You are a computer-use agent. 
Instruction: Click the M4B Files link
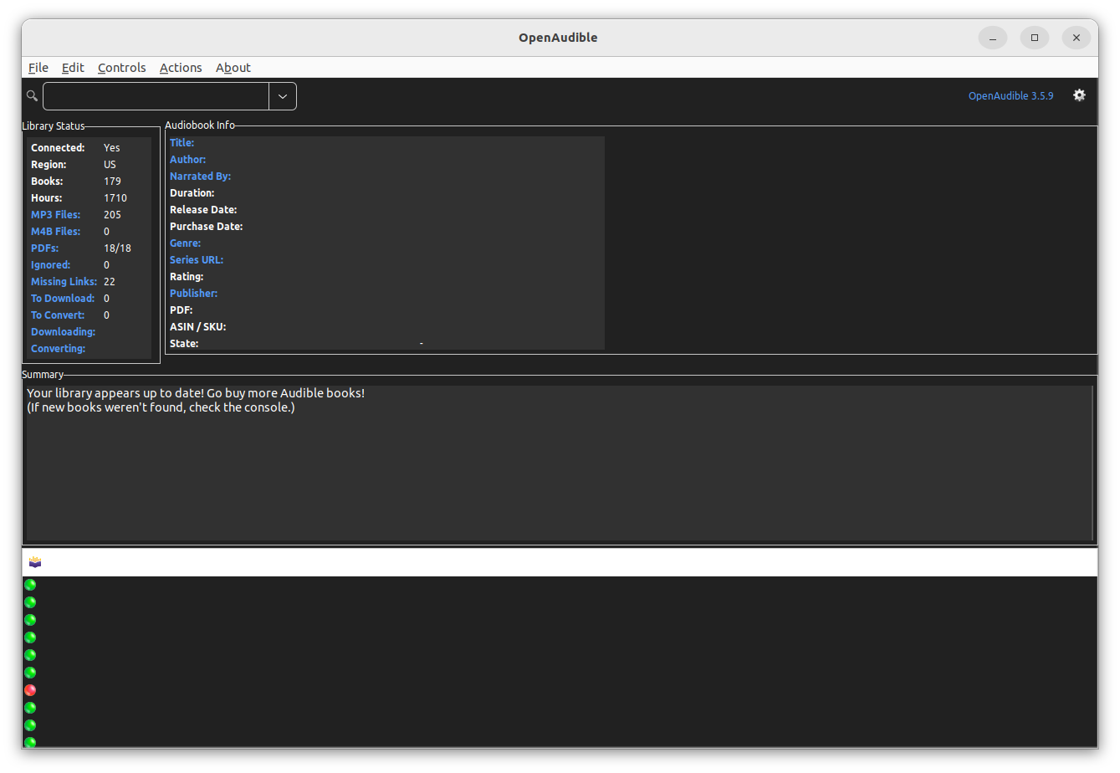coord(56,232)
